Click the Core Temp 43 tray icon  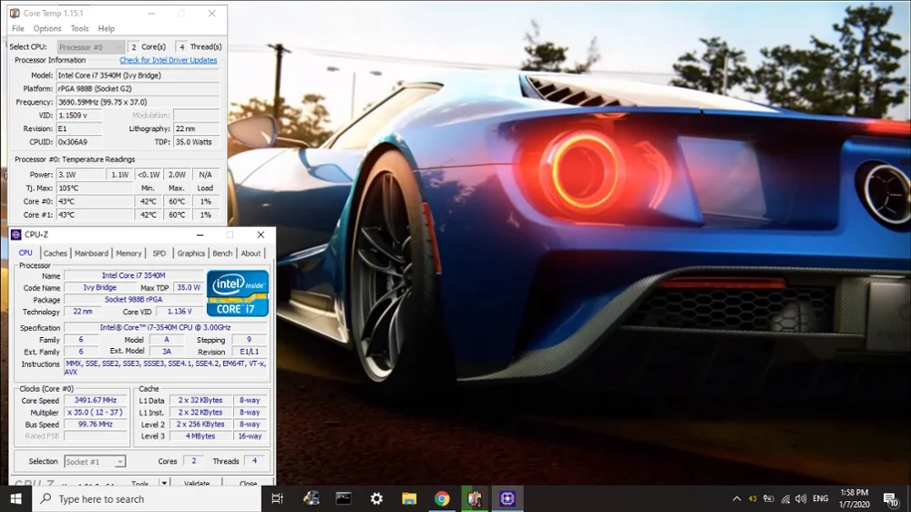coord(752,498)
